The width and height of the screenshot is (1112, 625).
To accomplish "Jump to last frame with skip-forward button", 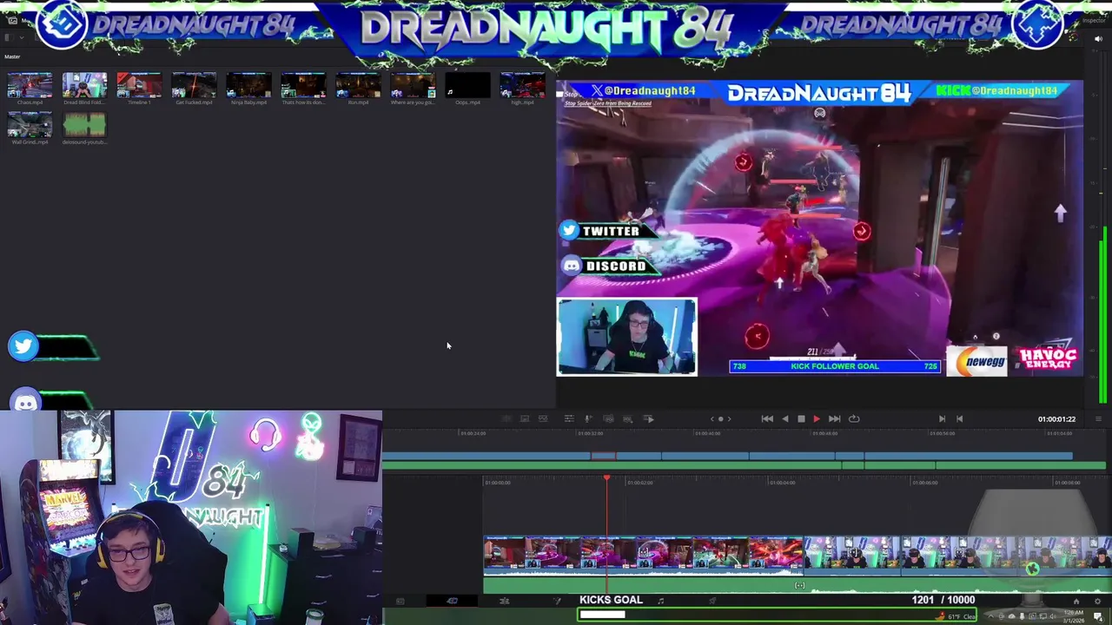I will coord(834,418).
